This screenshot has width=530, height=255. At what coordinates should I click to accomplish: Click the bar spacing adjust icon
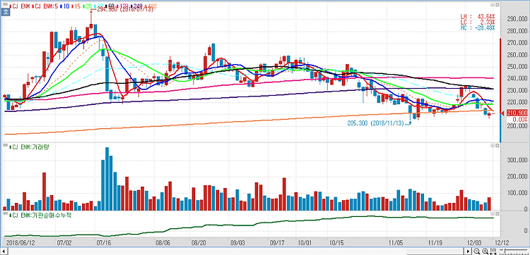[493, 251]
